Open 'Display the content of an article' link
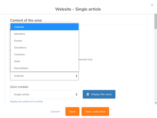Viewport: 157px width, 118px height. [26, 101]
